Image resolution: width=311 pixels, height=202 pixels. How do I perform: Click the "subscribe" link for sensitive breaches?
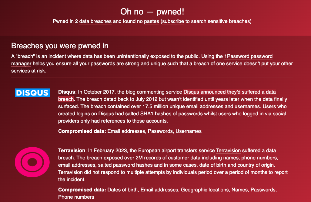click(x=173, y=21)
